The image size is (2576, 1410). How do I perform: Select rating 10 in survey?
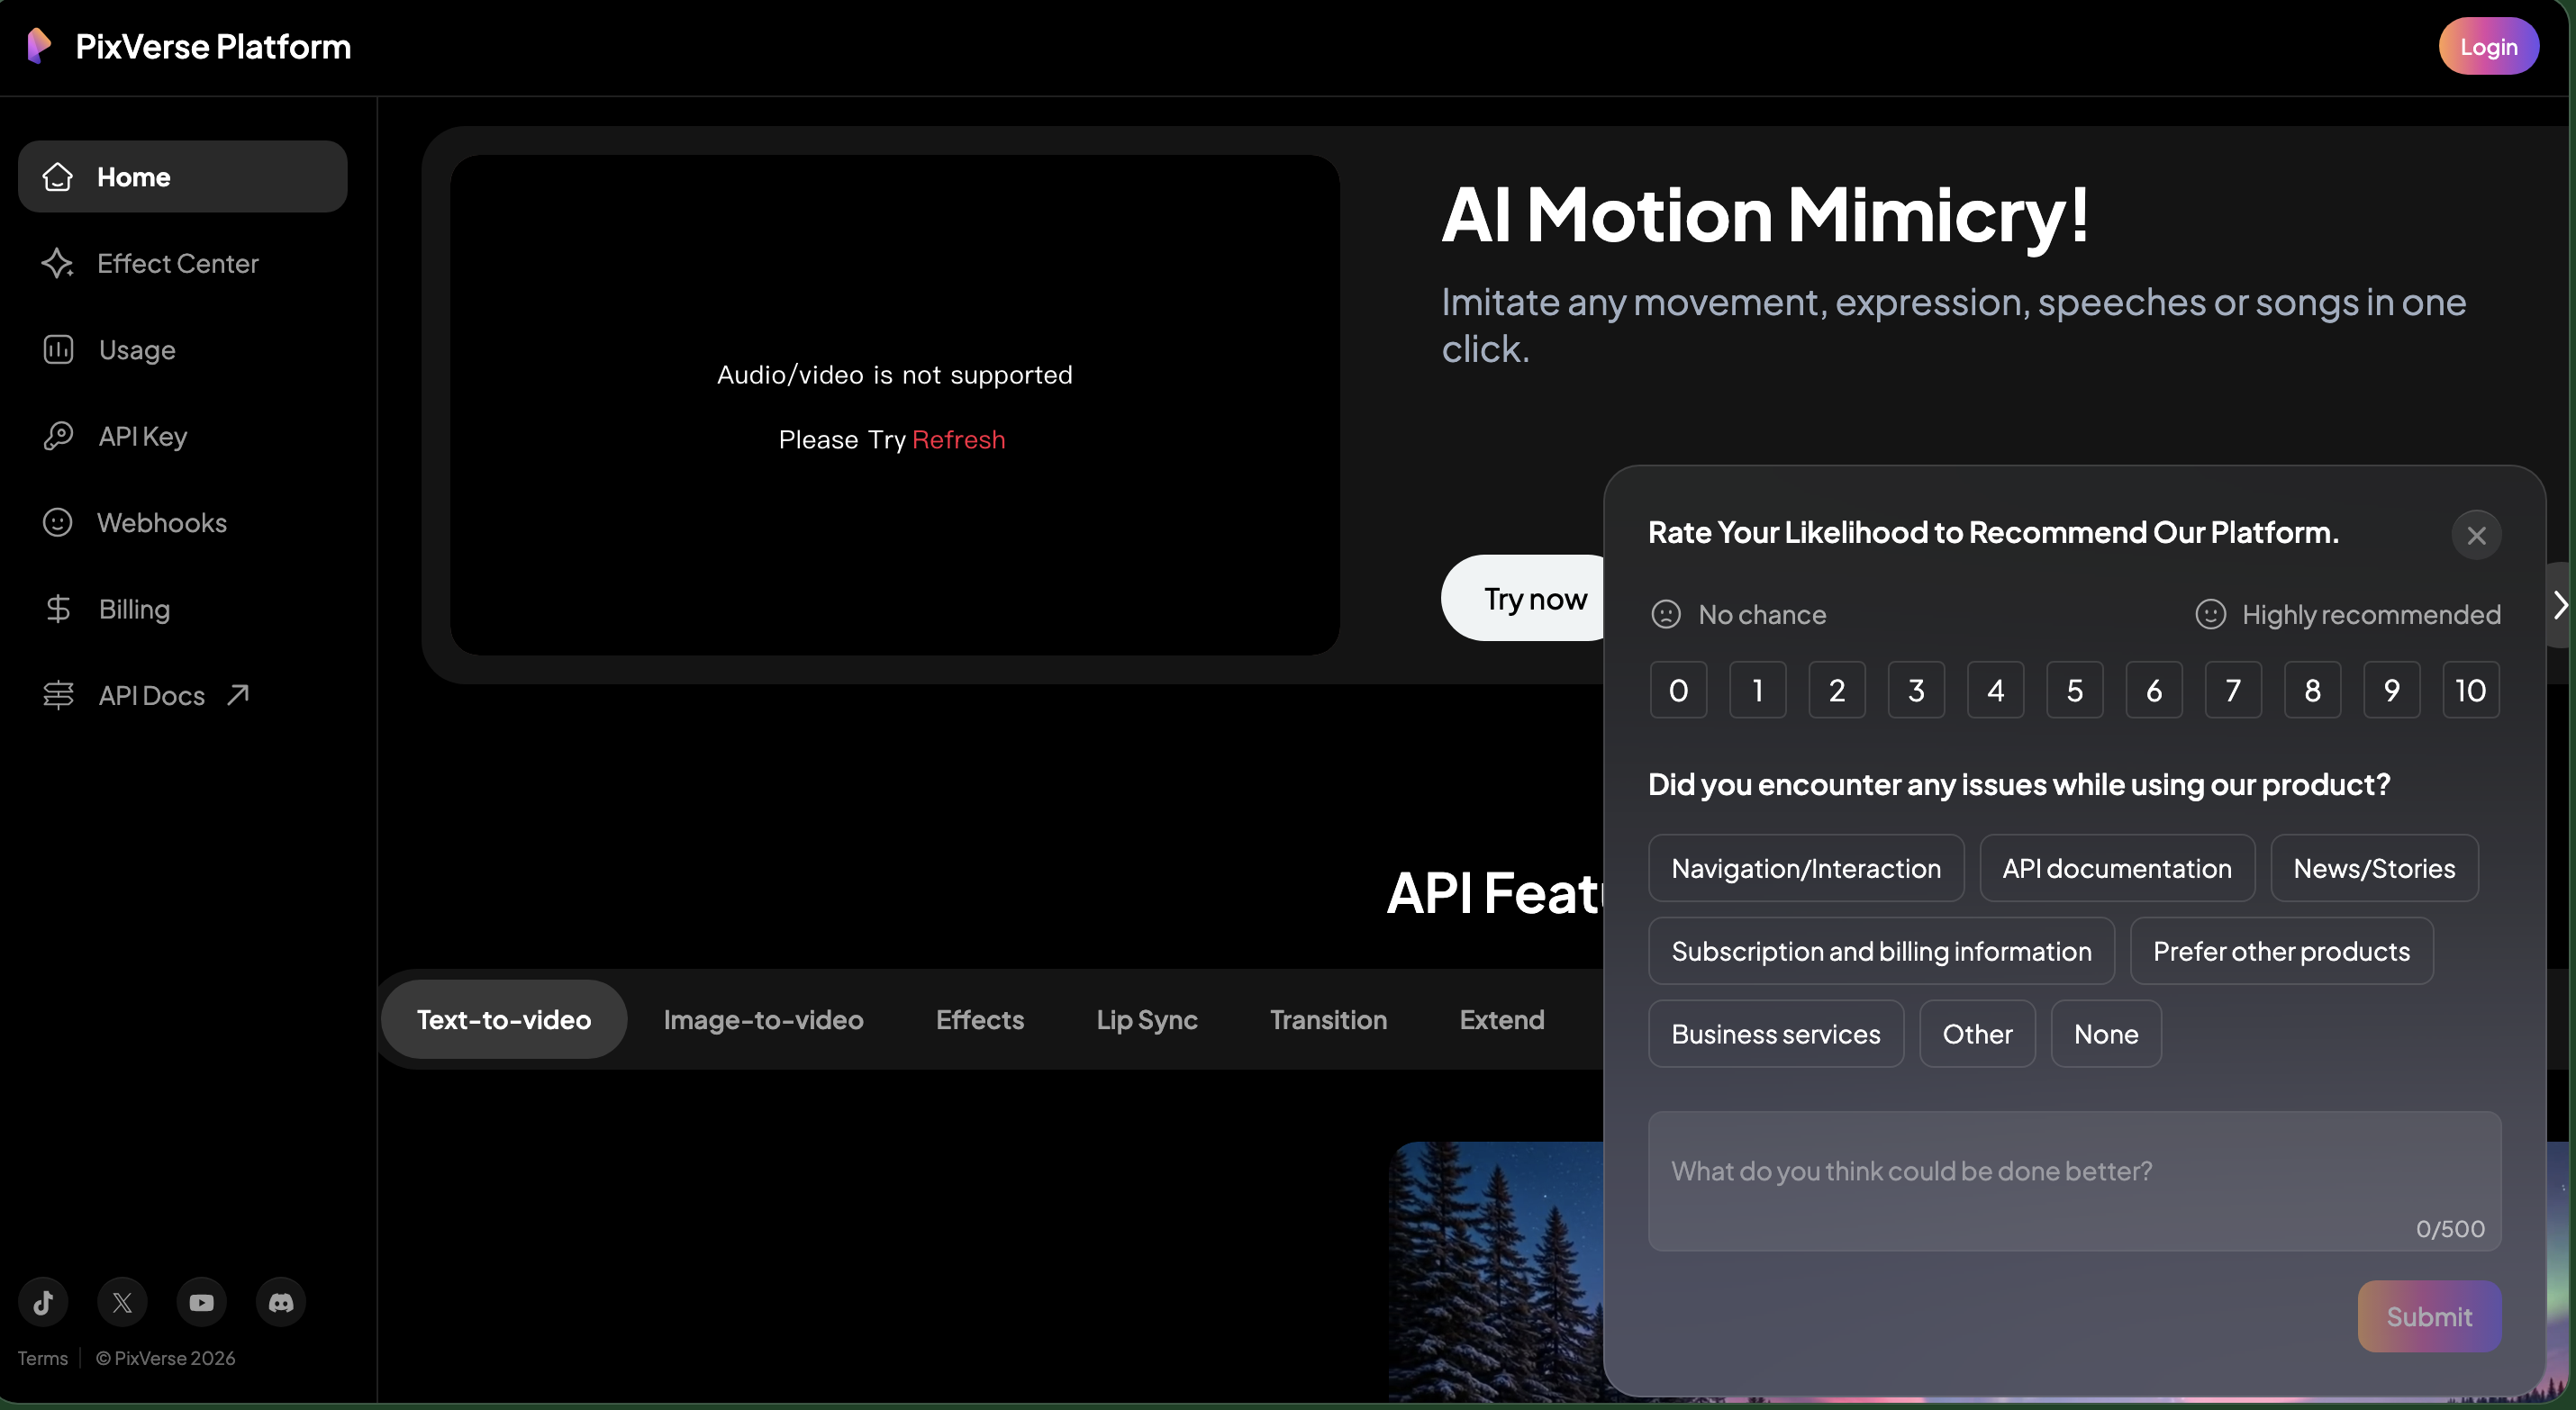click(x=2470, y=690)
